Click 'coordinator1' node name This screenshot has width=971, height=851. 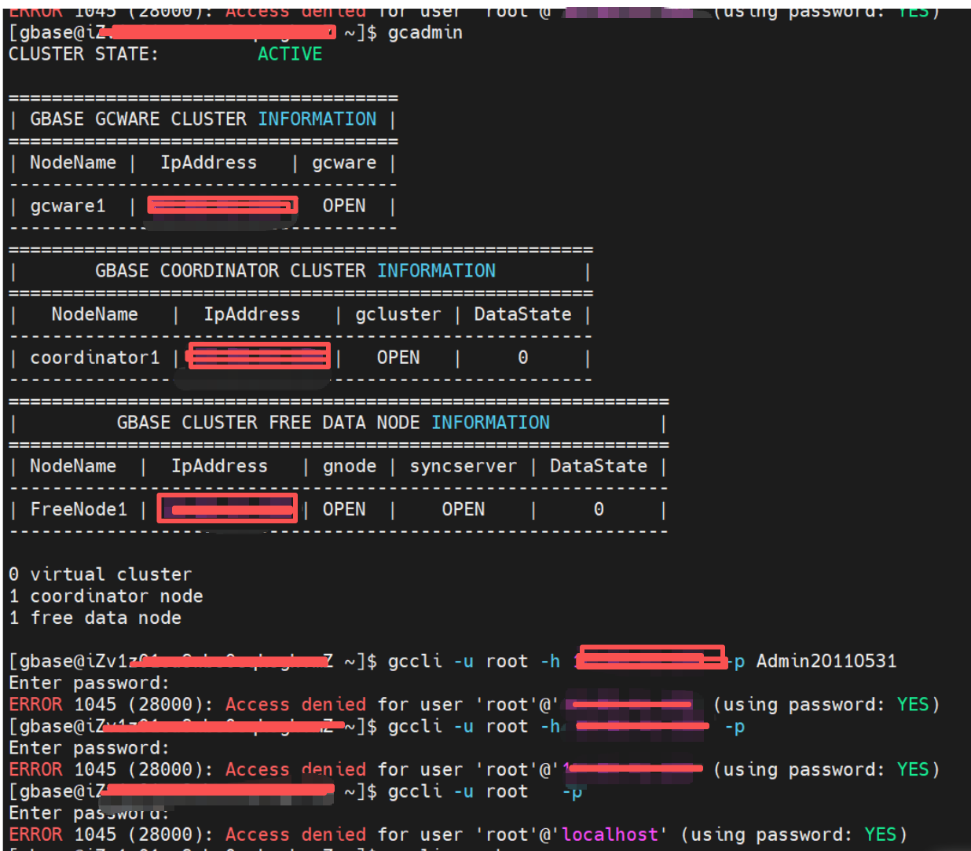click(x=95, y=358)
